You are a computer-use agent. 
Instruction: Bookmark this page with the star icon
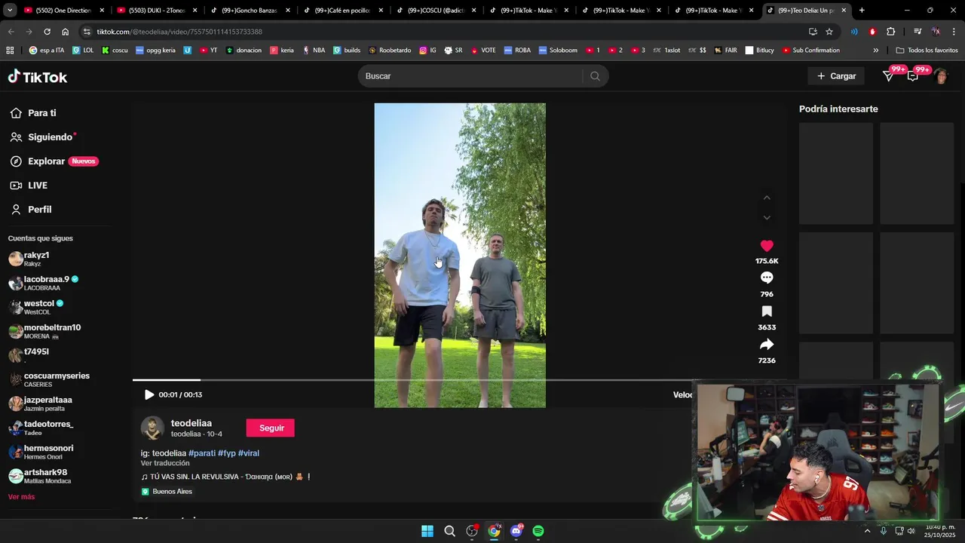tap(829, 32)
